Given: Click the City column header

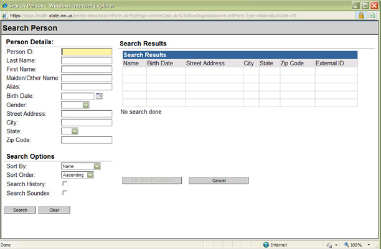Looking at the screenshot, I should 248,63.
